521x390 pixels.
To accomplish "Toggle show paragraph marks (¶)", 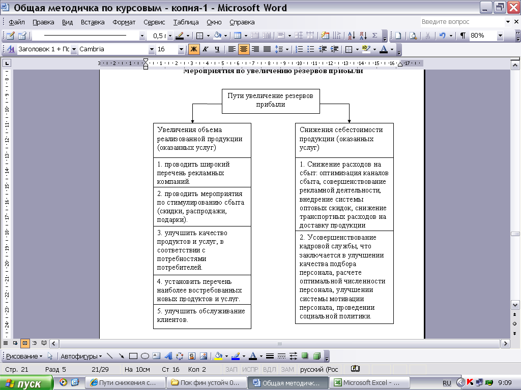I will pos(462,36).
